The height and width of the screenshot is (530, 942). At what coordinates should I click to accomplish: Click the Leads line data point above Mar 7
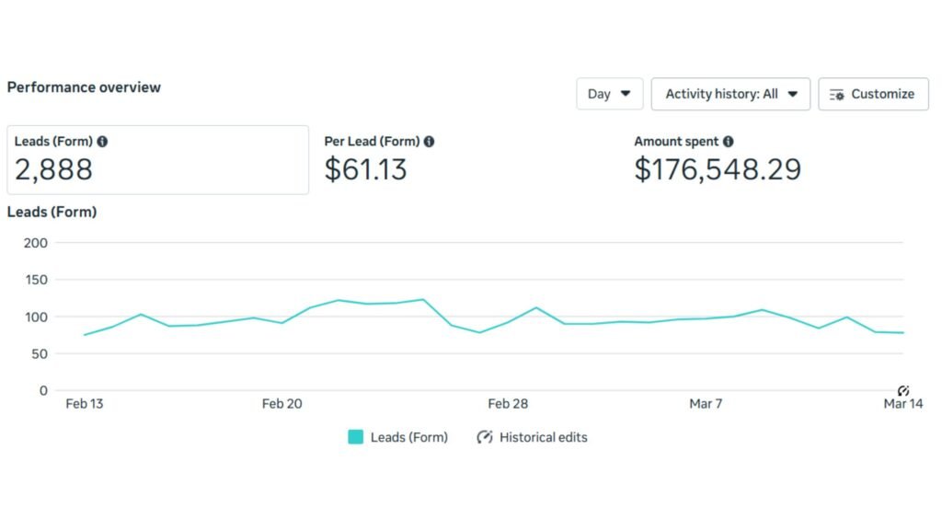pos(706,318)
